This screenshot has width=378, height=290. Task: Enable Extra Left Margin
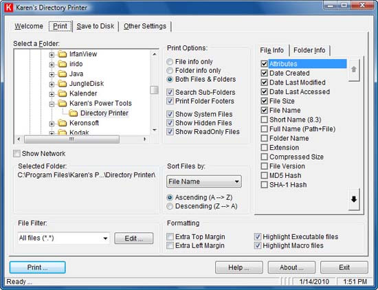[170, 245]
